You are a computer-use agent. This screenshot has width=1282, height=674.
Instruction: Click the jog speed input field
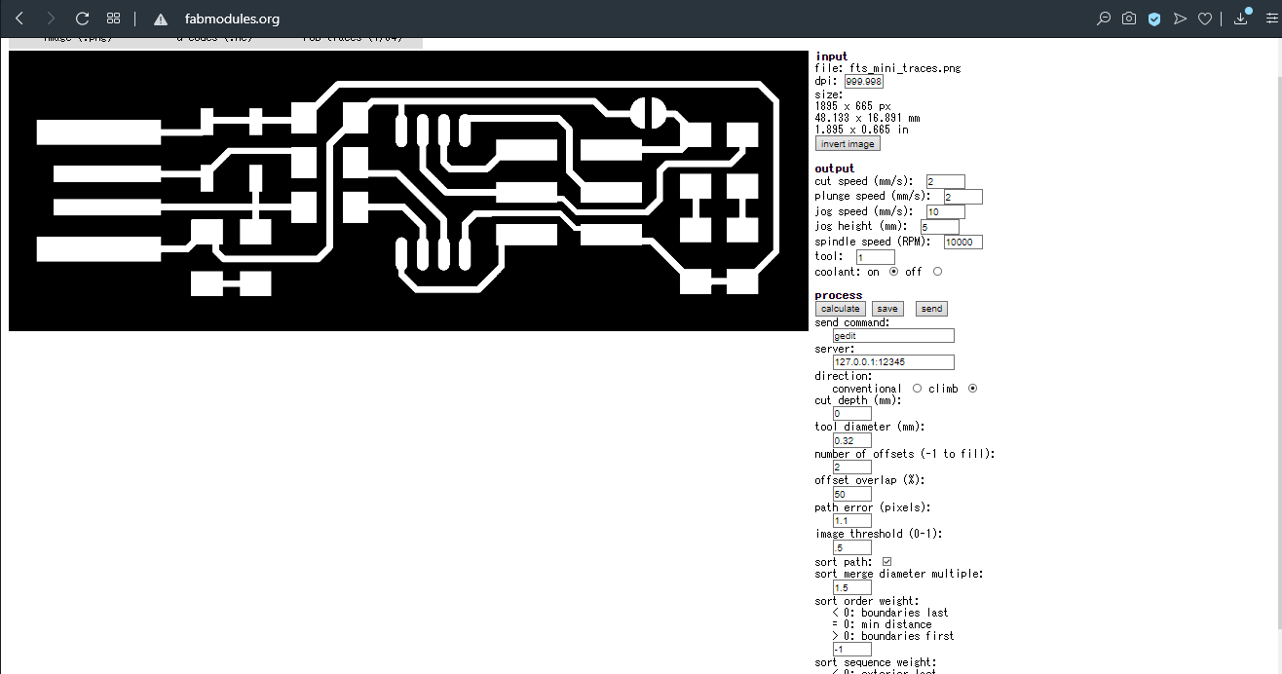coord(945,211)
